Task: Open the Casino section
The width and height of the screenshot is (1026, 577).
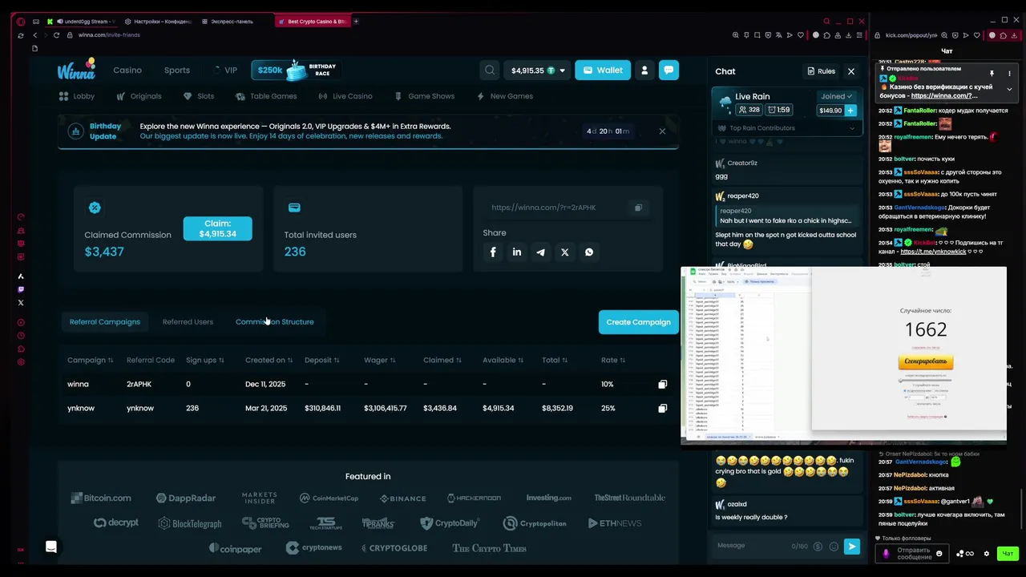Action: [x=127, y=71]
